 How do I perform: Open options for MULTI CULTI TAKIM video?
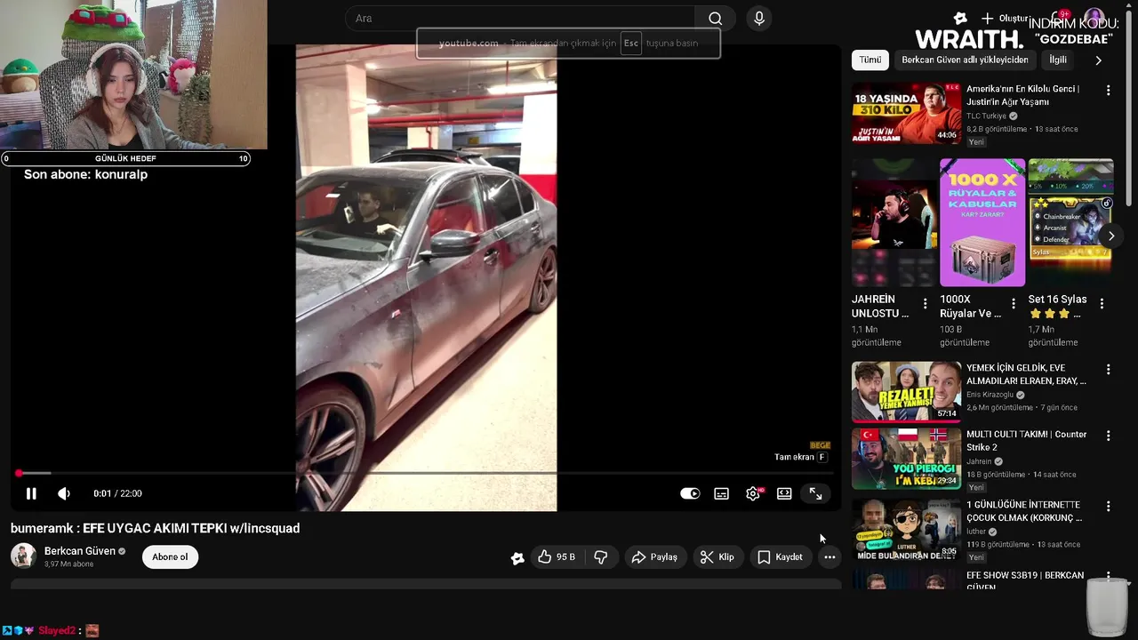click(x=1108, y=436)
